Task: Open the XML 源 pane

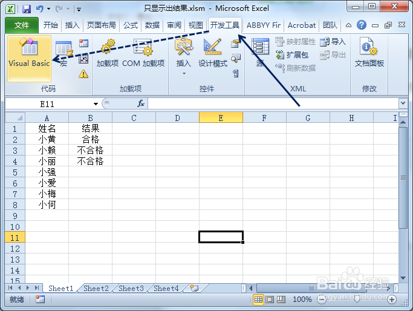Action: coord(260,53)
